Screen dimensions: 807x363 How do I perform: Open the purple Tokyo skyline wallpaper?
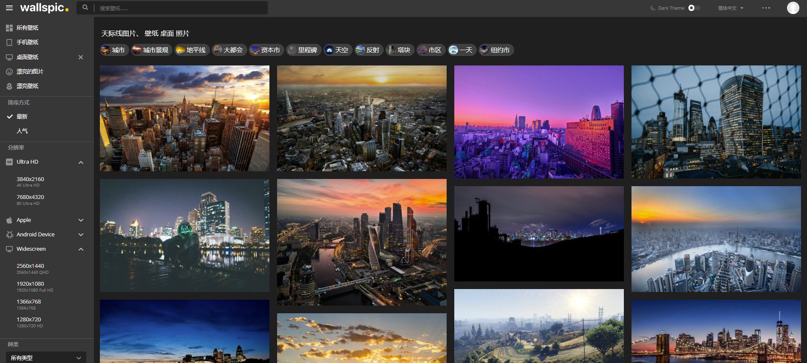pyautogui.click(x=538, y=122)
